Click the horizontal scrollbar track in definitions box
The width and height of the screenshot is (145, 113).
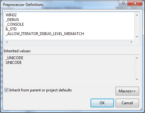(x=69, y=42)
